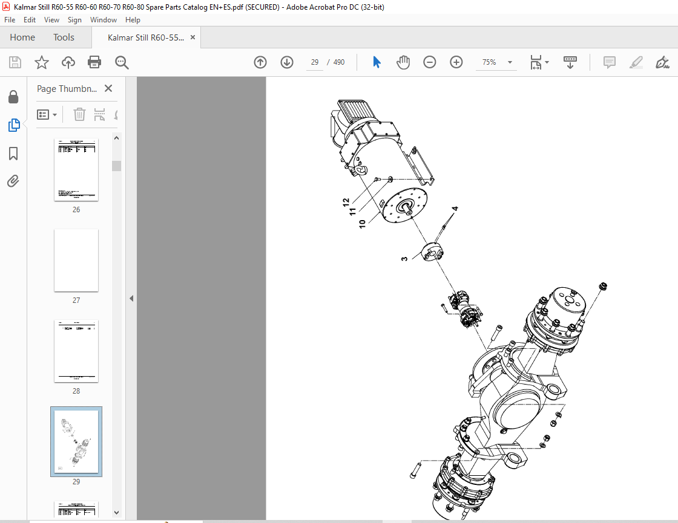Open the Sign menu
The image size is (678, 523).
tap(74, 20)
